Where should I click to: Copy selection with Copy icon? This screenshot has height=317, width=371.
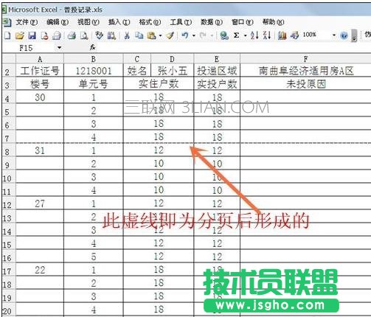[139, 36]
